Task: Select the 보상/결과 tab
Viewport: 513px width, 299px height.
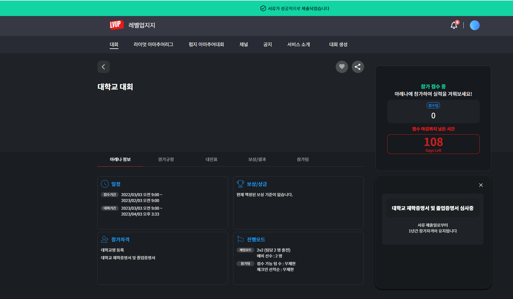Action: point(257,159)
